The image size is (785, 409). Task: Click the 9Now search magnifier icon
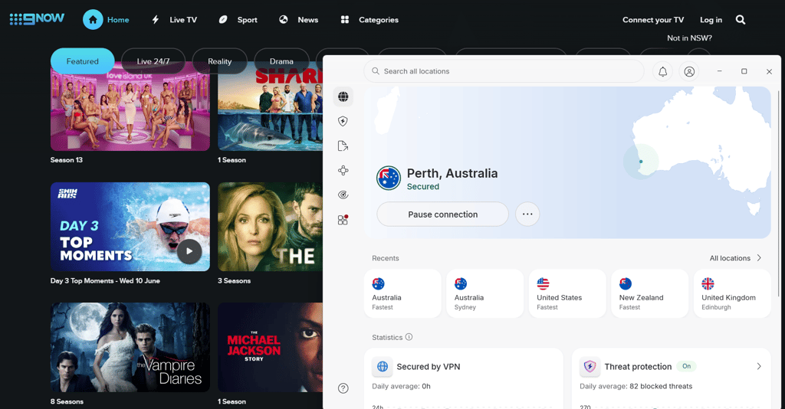tap(741, 20)
